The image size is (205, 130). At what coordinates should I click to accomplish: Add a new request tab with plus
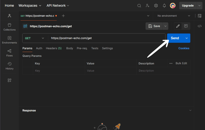[63, 16]
